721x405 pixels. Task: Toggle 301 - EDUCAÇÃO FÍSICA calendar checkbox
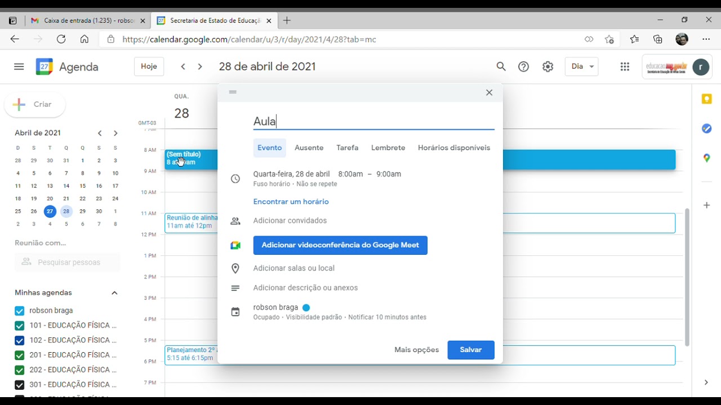tap(20, 385)
